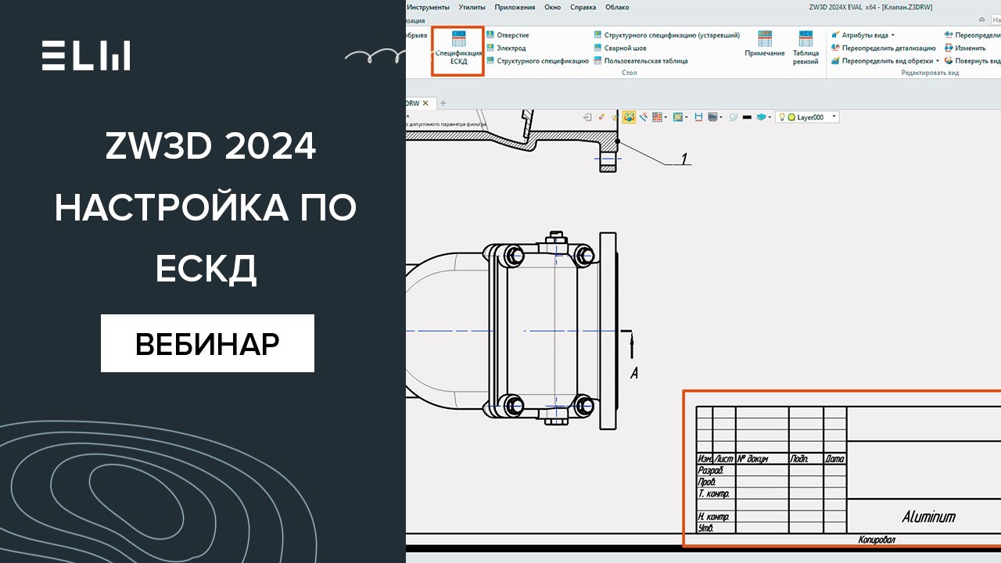Expand Переопределить вид обрезки dropdown
This screenshot has width=1001, height=563.
click(938, 60)
